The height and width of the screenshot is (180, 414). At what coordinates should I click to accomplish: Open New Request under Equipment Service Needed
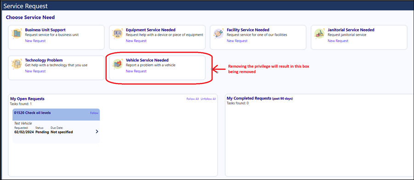click(x=136, y=41)
